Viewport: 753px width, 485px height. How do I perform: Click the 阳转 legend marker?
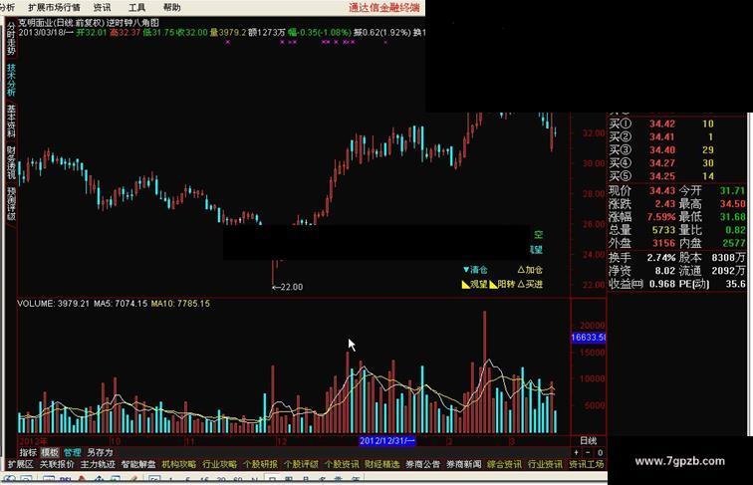tap(502, 284)
